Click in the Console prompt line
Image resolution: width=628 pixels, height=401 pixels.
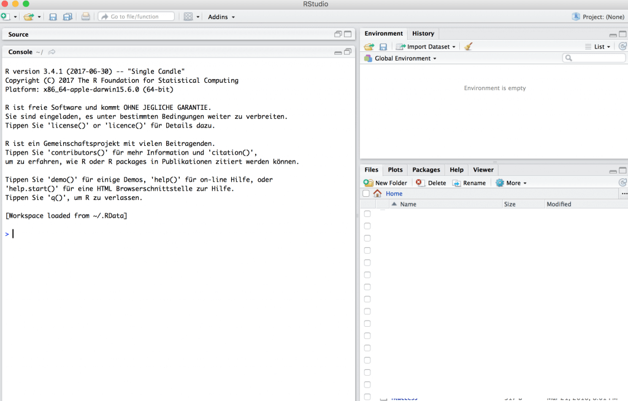178,234
